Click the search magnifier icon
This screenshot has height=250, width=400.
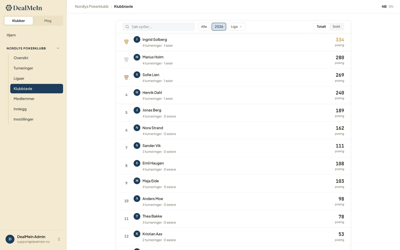(127, 27)
